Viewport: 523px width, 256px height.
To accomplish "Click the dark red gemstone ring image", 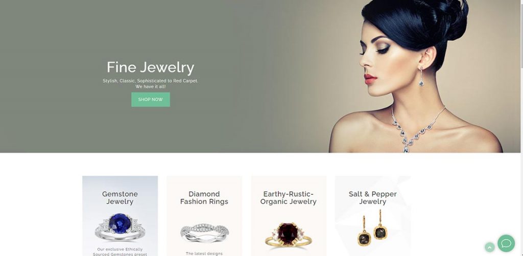I will pyautogui.click(x=289, y=235).
